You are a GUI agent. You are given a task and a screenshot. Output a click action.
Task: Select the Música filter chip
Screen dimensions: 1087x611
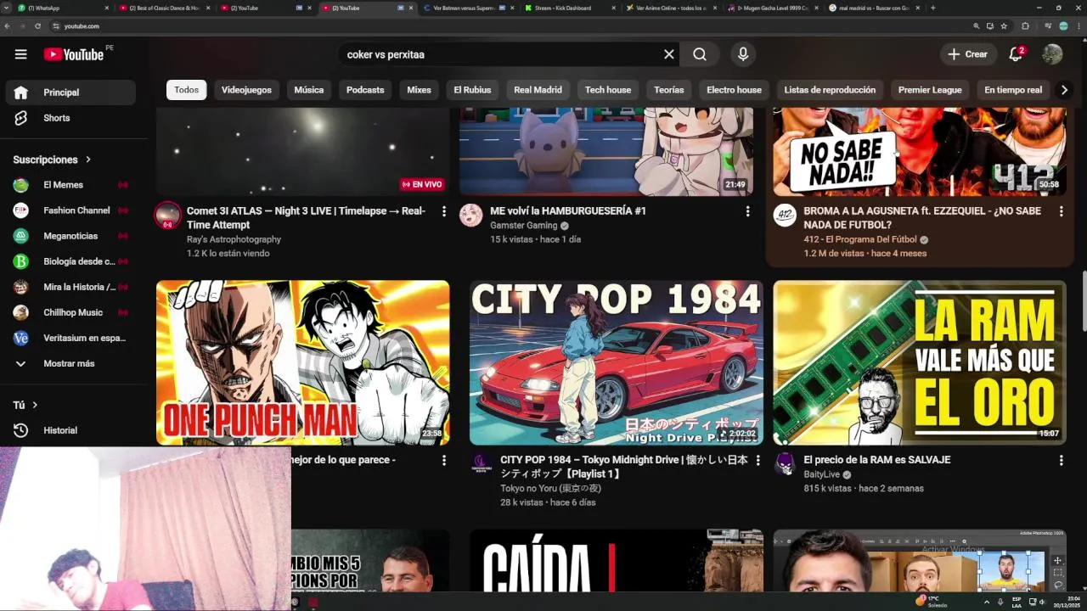[x=309, y=90]
